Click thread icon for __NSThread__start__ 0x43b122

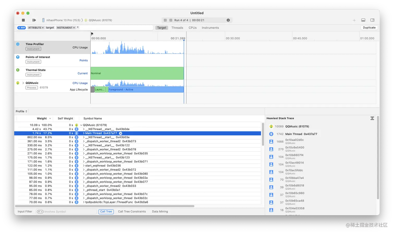(77, 146)
